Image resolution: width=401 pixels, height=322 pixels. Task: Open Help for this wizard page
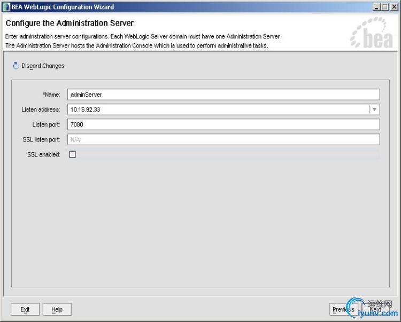point(57,310)
